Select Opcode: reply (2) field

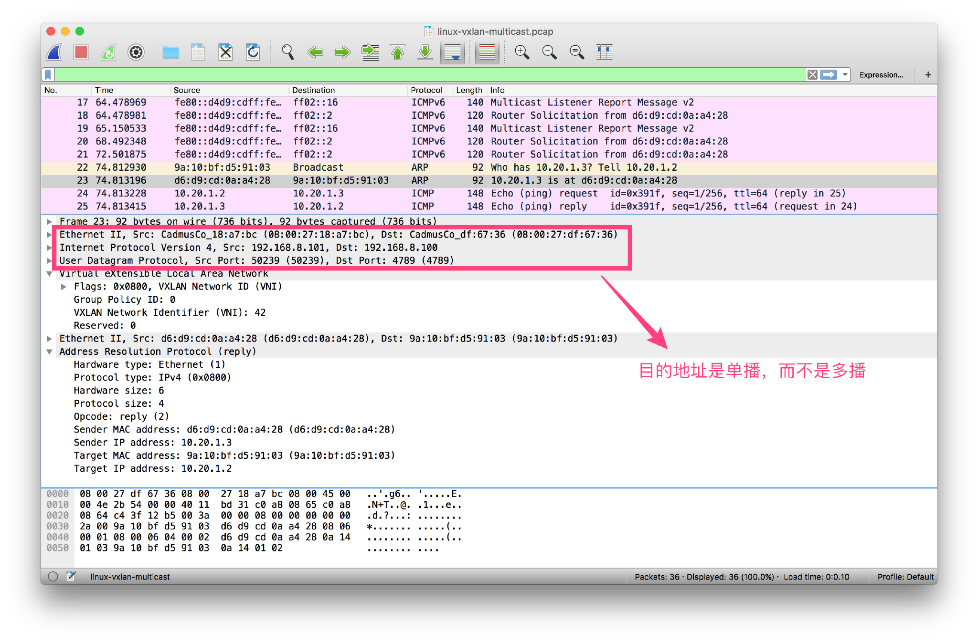121,416
